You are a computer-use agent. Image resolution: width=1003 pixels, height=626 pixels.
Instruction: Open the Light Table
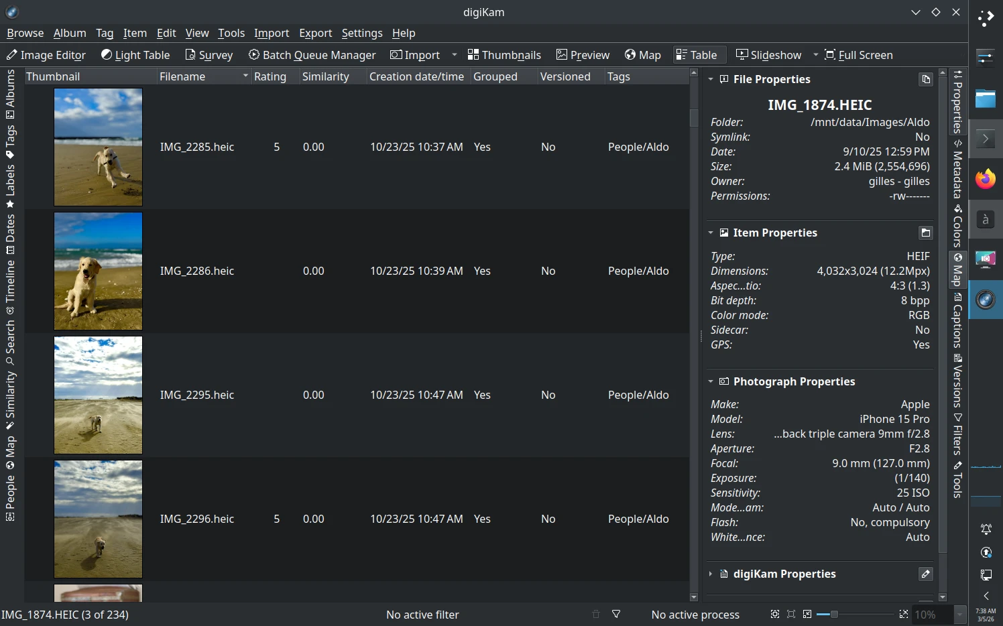[135, 54]
